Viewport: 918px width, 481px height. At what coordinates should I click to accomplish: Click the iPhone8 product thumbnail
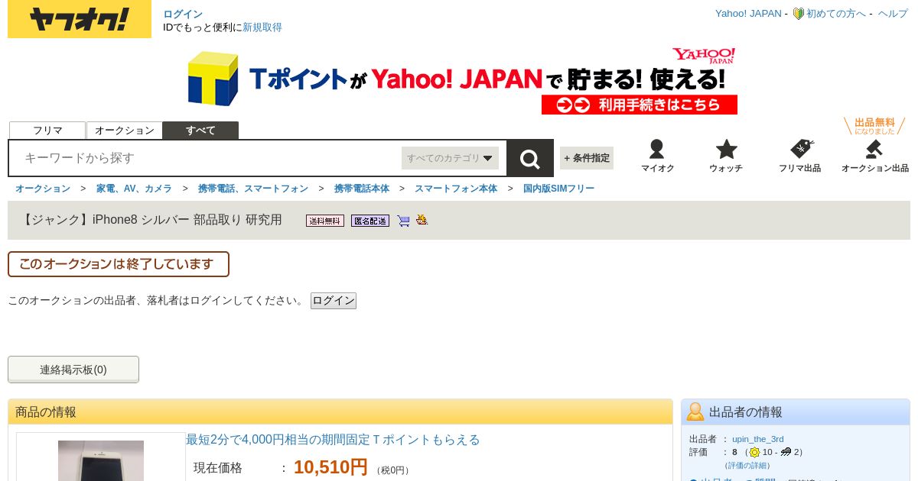(101, 460)
